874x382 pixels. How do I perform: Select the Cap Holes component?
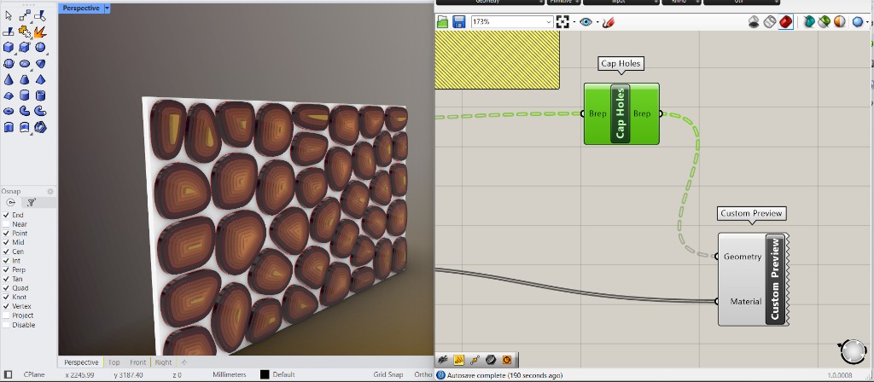tap(621, 113)
